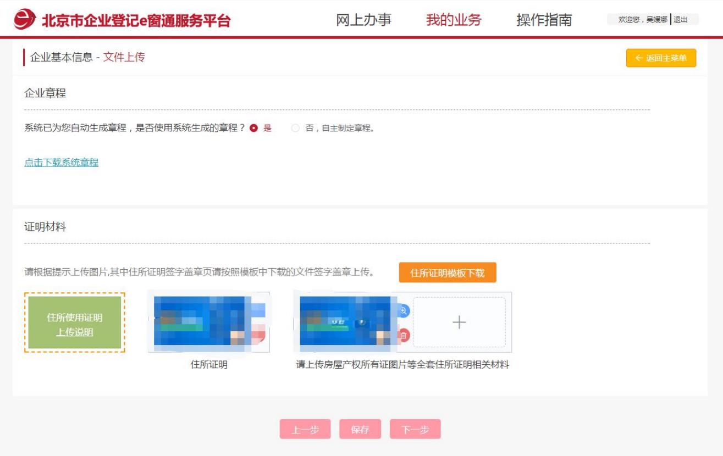723x456 pixels.
Task: Go to 我的业务 tab
Action: (x=454, y=20)
